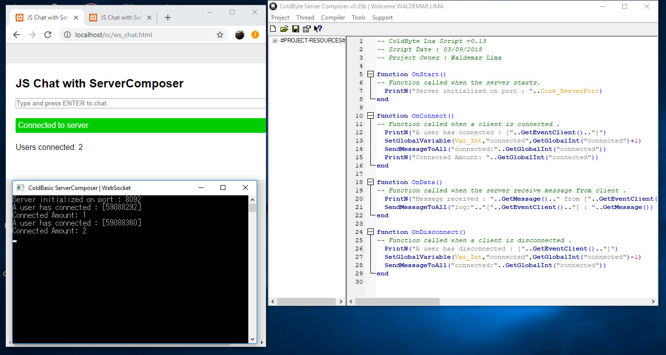Collapse the OnConnect function code fold
Viewport: 666px width, 355px height.
pos(370,115)
